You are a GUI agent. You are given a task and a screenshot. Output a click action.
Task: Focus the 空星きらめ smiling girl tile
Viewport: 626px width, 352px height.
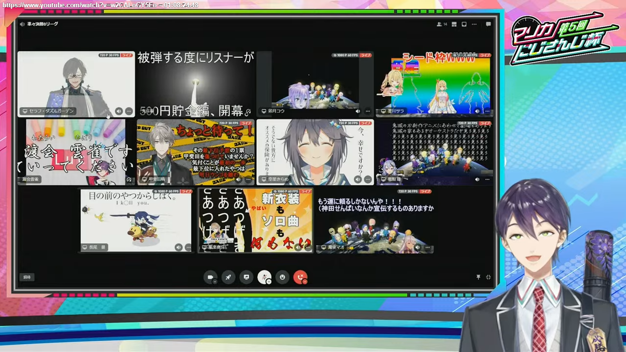315,152
